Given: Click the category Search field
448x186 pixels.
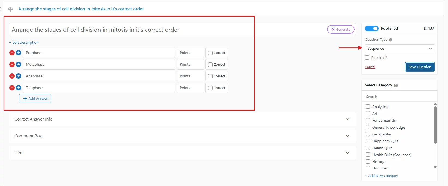Looking at the screenshot, I should pyautogui.click(x=399, y=97).
